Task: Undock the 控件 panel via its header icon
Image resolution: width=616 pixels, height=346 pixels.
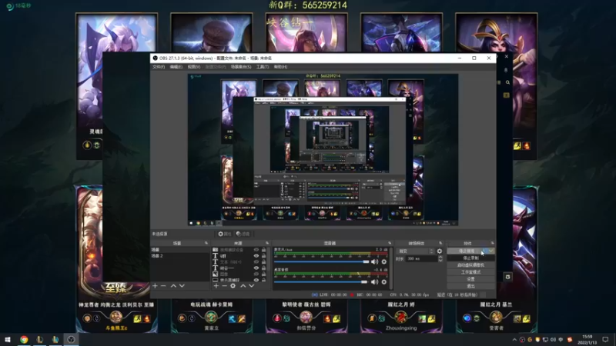Action: 492,243
